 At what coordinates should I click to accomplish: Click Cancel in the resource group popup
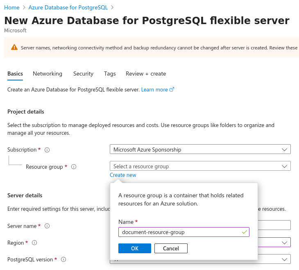tap(171, 248)
